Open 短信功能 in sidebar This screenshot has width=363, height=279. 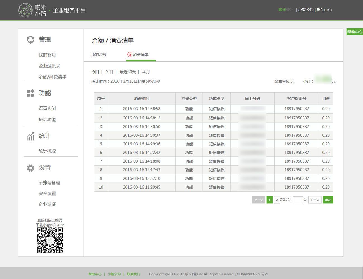pyautogui.click(x=47, y=119)
